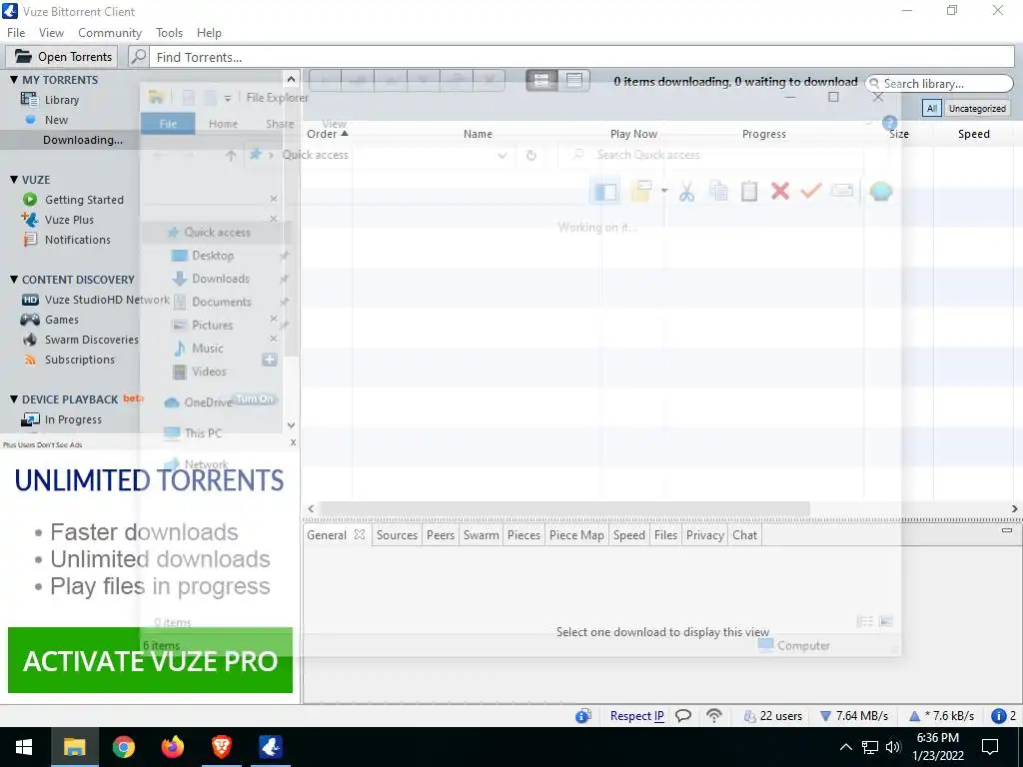Viewport: 1023px width, 767px height.
Task: Sort by the Order column header
Action: click(328, 134)
